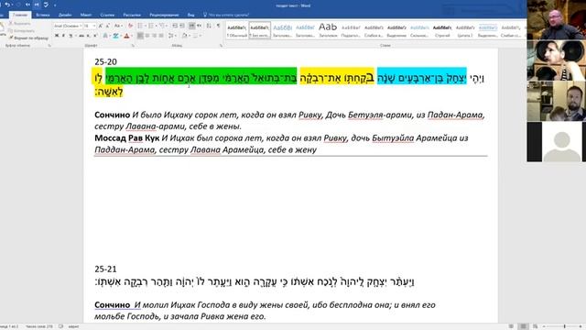Select the top participant video thumbnail
Image resolution: width=586 pixels, height=330 pixels.
(557, 19)
